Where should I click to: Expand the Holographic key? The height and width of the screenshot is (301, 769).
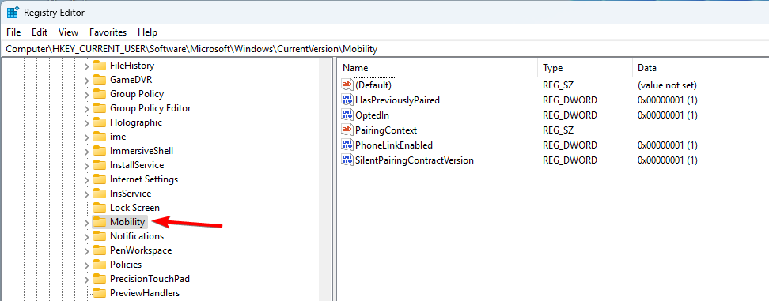87,122
